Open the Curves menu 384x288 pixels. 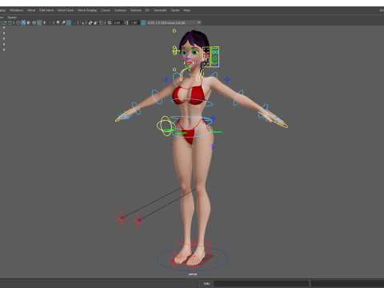(x=106, y=10)
